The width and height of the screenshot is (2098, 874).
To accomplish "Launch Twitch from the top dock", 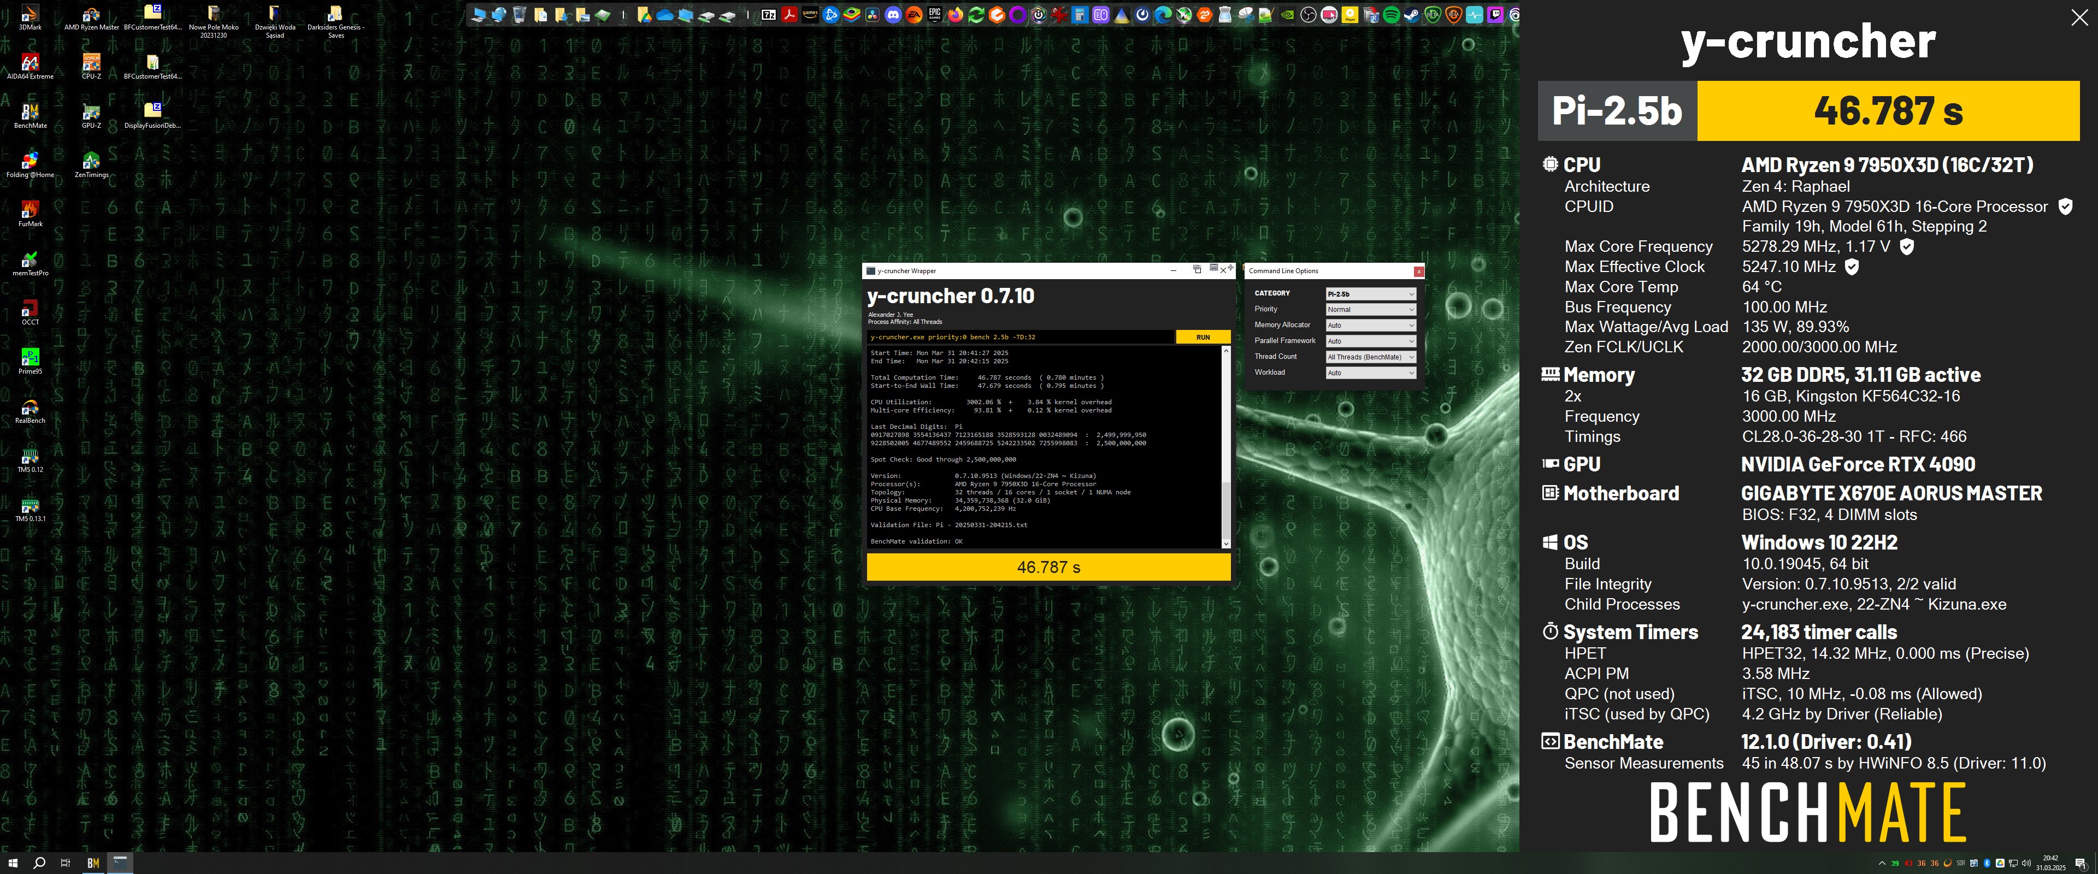I will coord(1495,15).
